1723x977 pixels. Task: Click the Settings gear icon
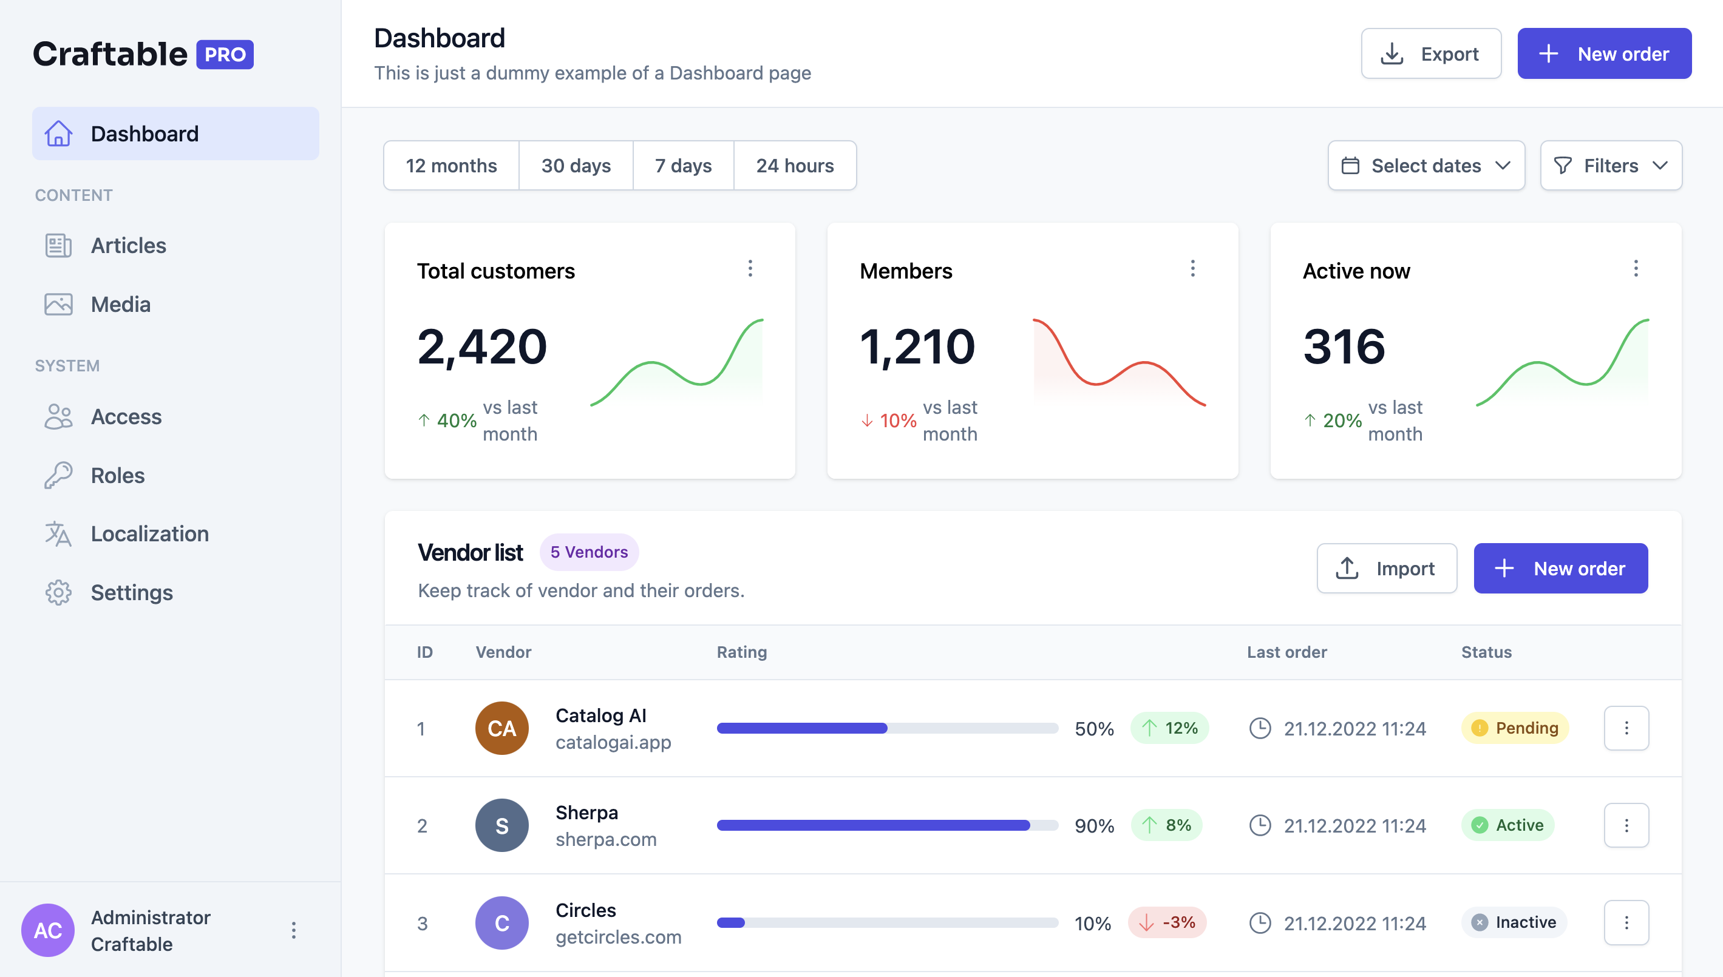click(x=58, y=592)
